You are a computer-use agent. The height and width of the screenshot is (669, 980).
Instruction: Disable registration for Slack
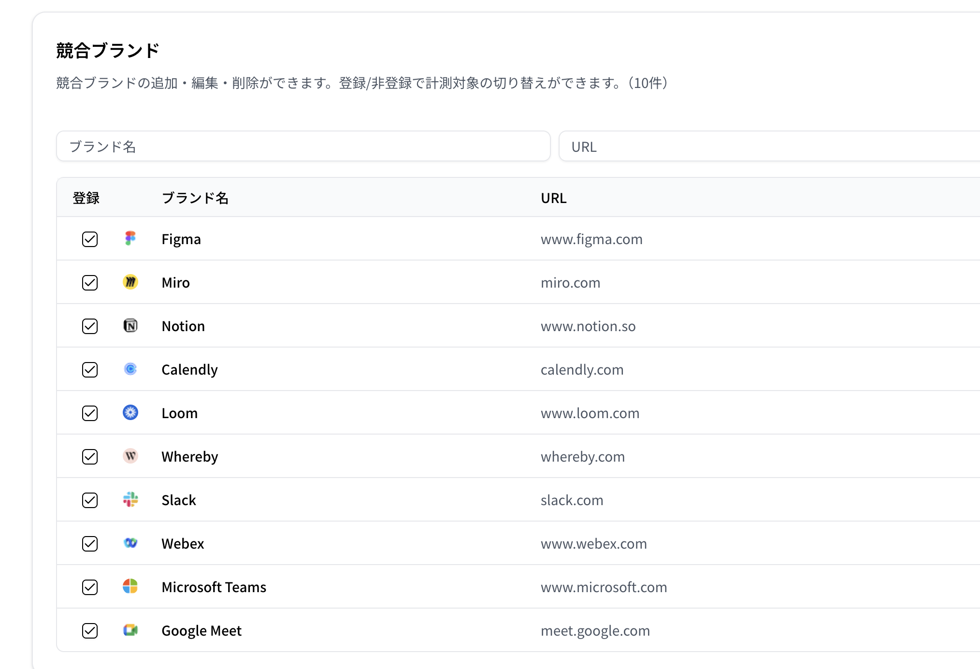click(90, 500)
